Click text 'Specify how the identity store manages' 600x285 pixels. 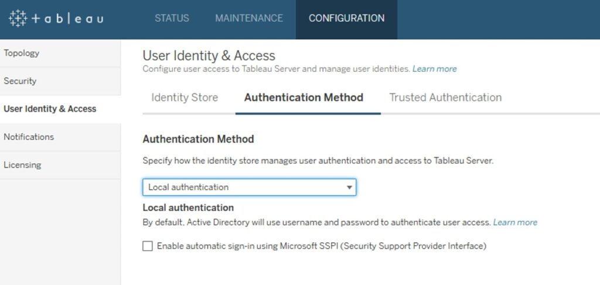[x=220, y=161]
